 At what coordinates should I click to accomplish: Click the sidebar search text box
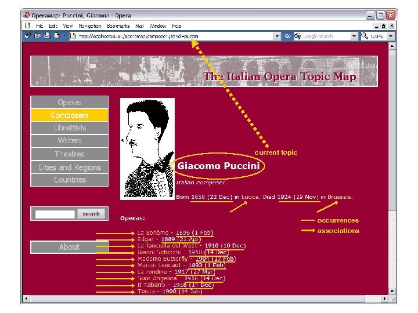click(x=55, y=214)
